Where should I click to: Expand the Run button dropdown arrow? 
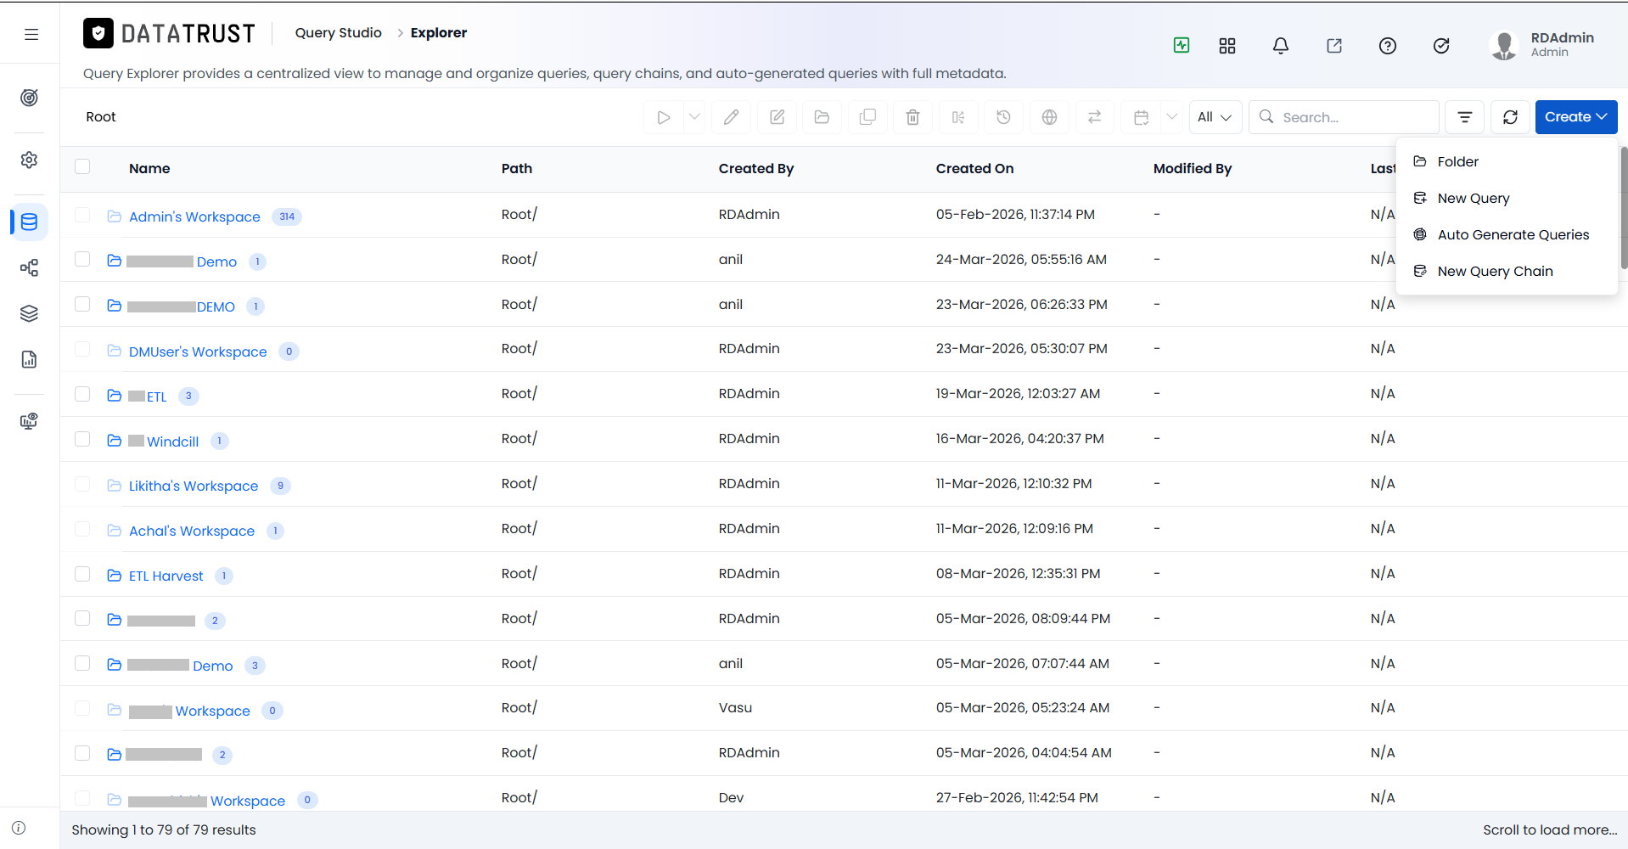pyautogui.click(x=694, y=117)
